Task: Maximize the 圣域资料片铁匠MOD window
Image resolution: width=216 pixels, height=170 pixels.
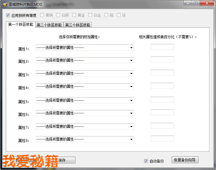Action: [x=195, y=3]
